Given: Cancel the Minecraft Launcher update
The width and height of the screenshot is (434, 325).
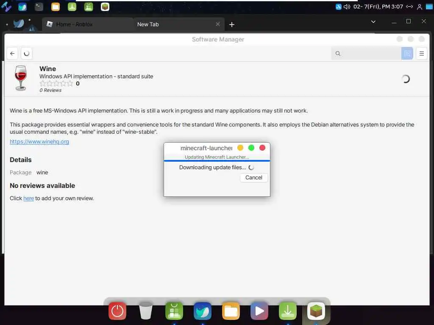Looking at the screenshot, I should (x=253, y=177).
